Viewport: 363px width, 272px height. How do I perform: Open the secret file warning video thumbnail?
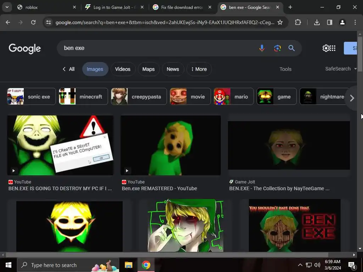pos(60,145)
